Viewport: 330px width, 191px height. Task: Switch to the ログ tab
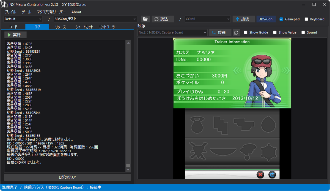pos(37,27)
